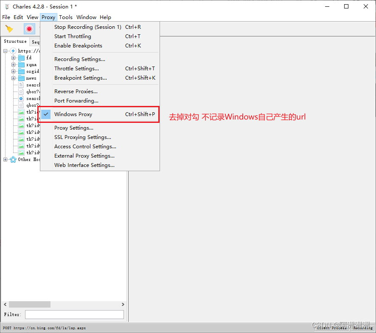Viewport: 376px width, 333px height.
Task: Select the orgid tree row label
Action: click(x=33, y=71)
